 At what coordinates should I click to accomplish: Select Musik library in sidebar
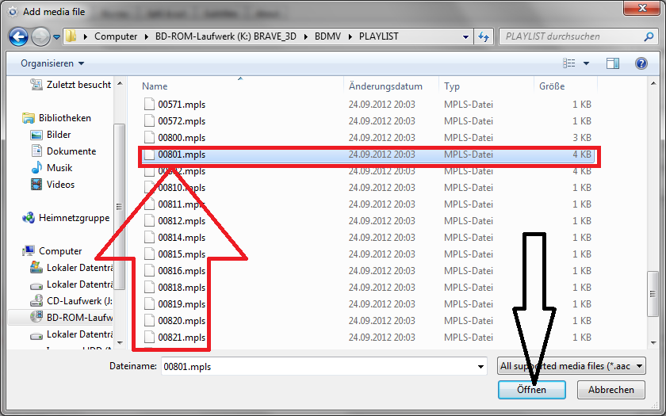pos(59,168)
